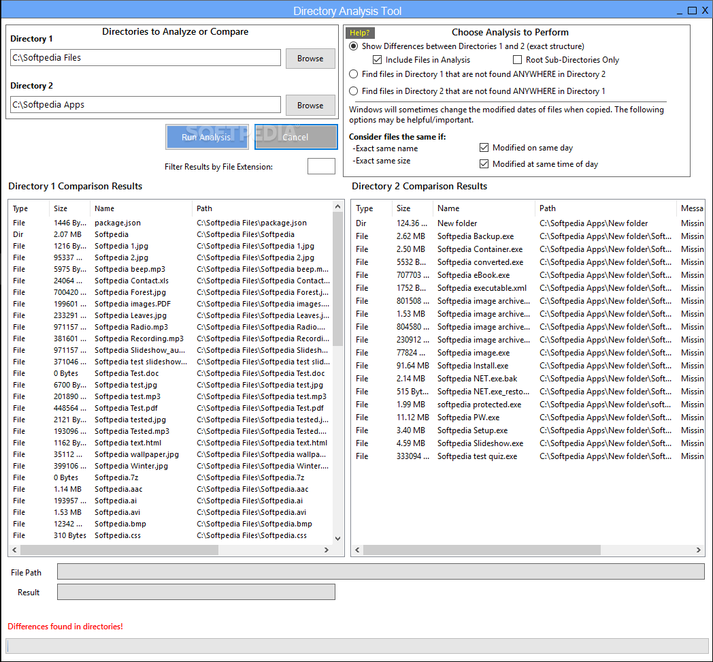Enable Root Sub-Directories Only checkbox

point(517,60)
